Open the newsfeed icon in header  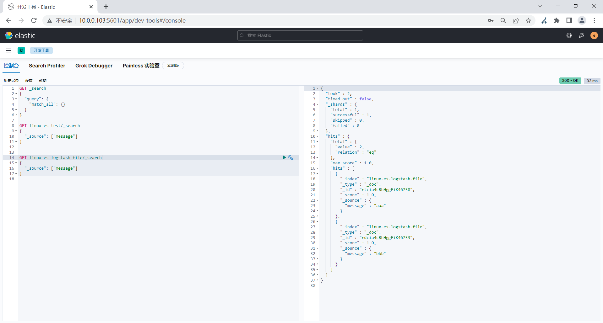click(582, 35)
